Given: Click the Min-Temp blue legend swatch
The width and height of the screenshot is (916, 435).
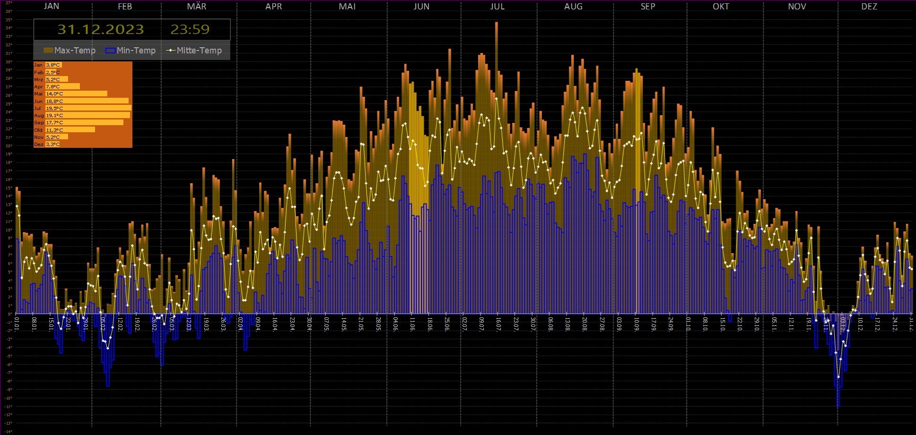Looking at the screenshot, I should [111, 51].
